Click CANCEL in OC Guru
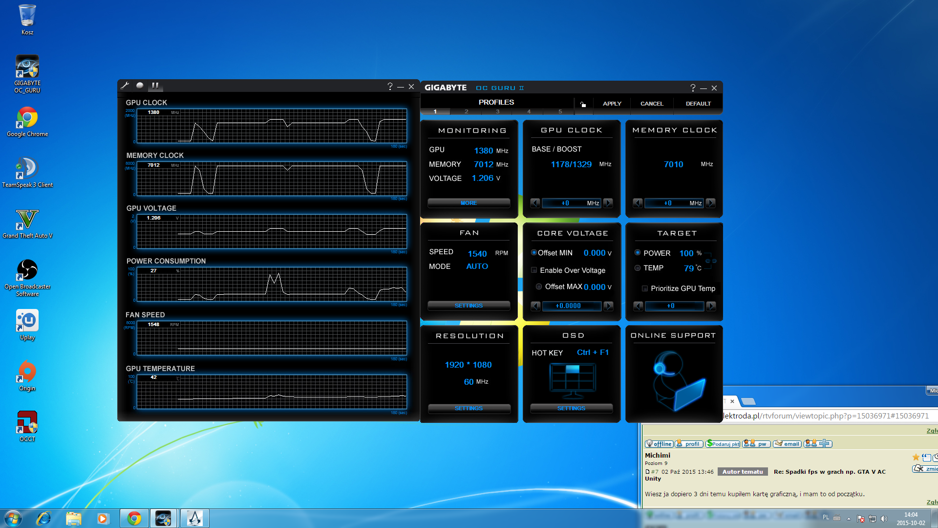Viewport: 938px width, 528px height. 652,104
